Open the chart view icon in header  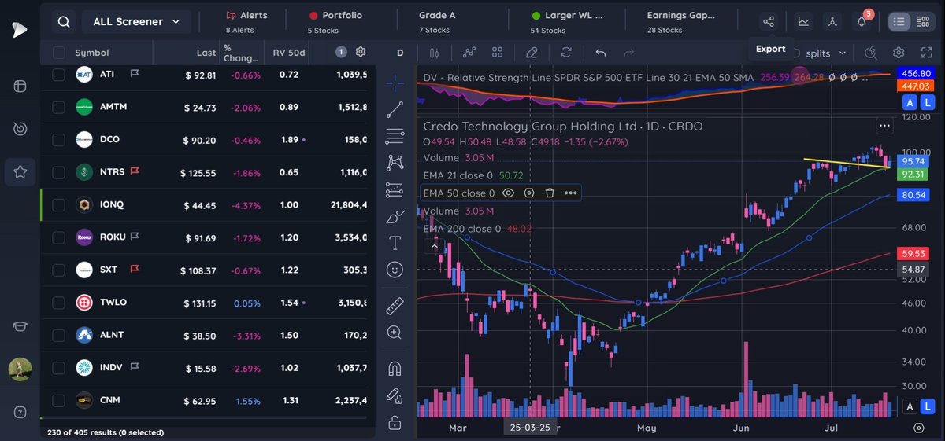pos(804,22)
